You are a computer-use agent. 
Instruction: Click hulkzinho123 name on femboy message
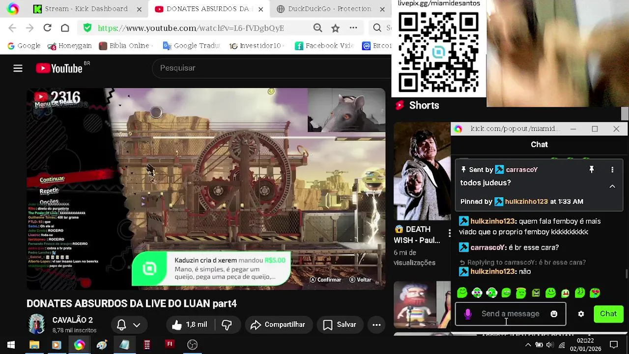click(492, 221)
